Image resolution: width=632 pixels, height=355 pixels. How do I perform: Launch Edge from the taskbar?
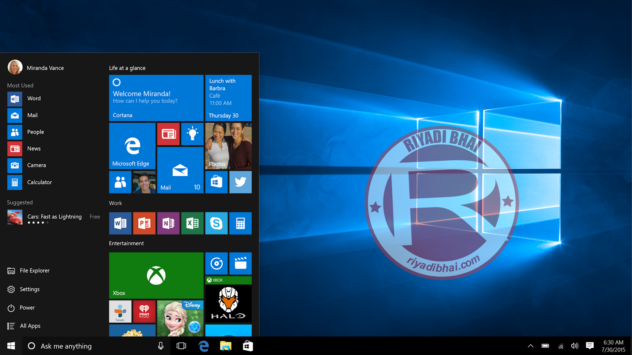coord(203,346)
